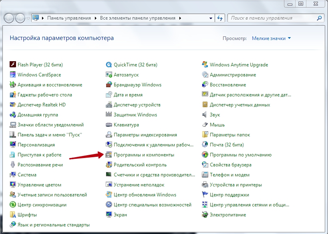The width and height of the screenshot is (328, 234).
Task: Click the Windows Firewall brick wall icon
Action: click(109, 85)
